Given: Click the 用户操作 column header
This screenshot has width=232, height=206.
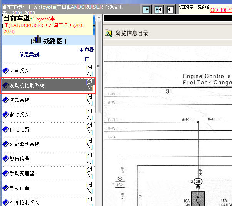Looking at the screenshot, I should tap(87, 54).
